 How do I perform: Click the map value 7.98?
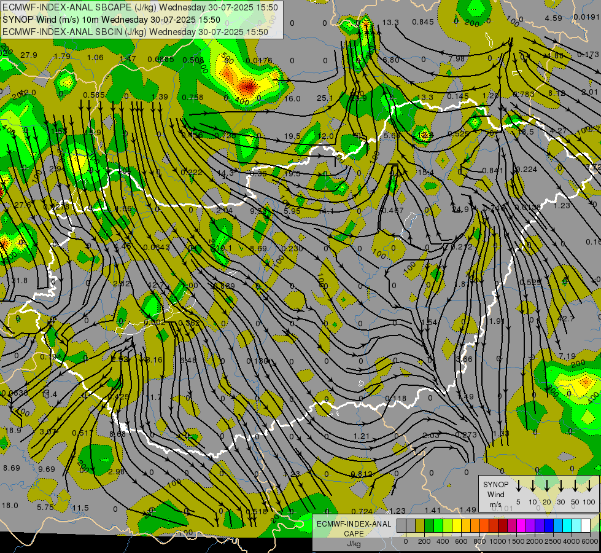click(x=457, y=59)
